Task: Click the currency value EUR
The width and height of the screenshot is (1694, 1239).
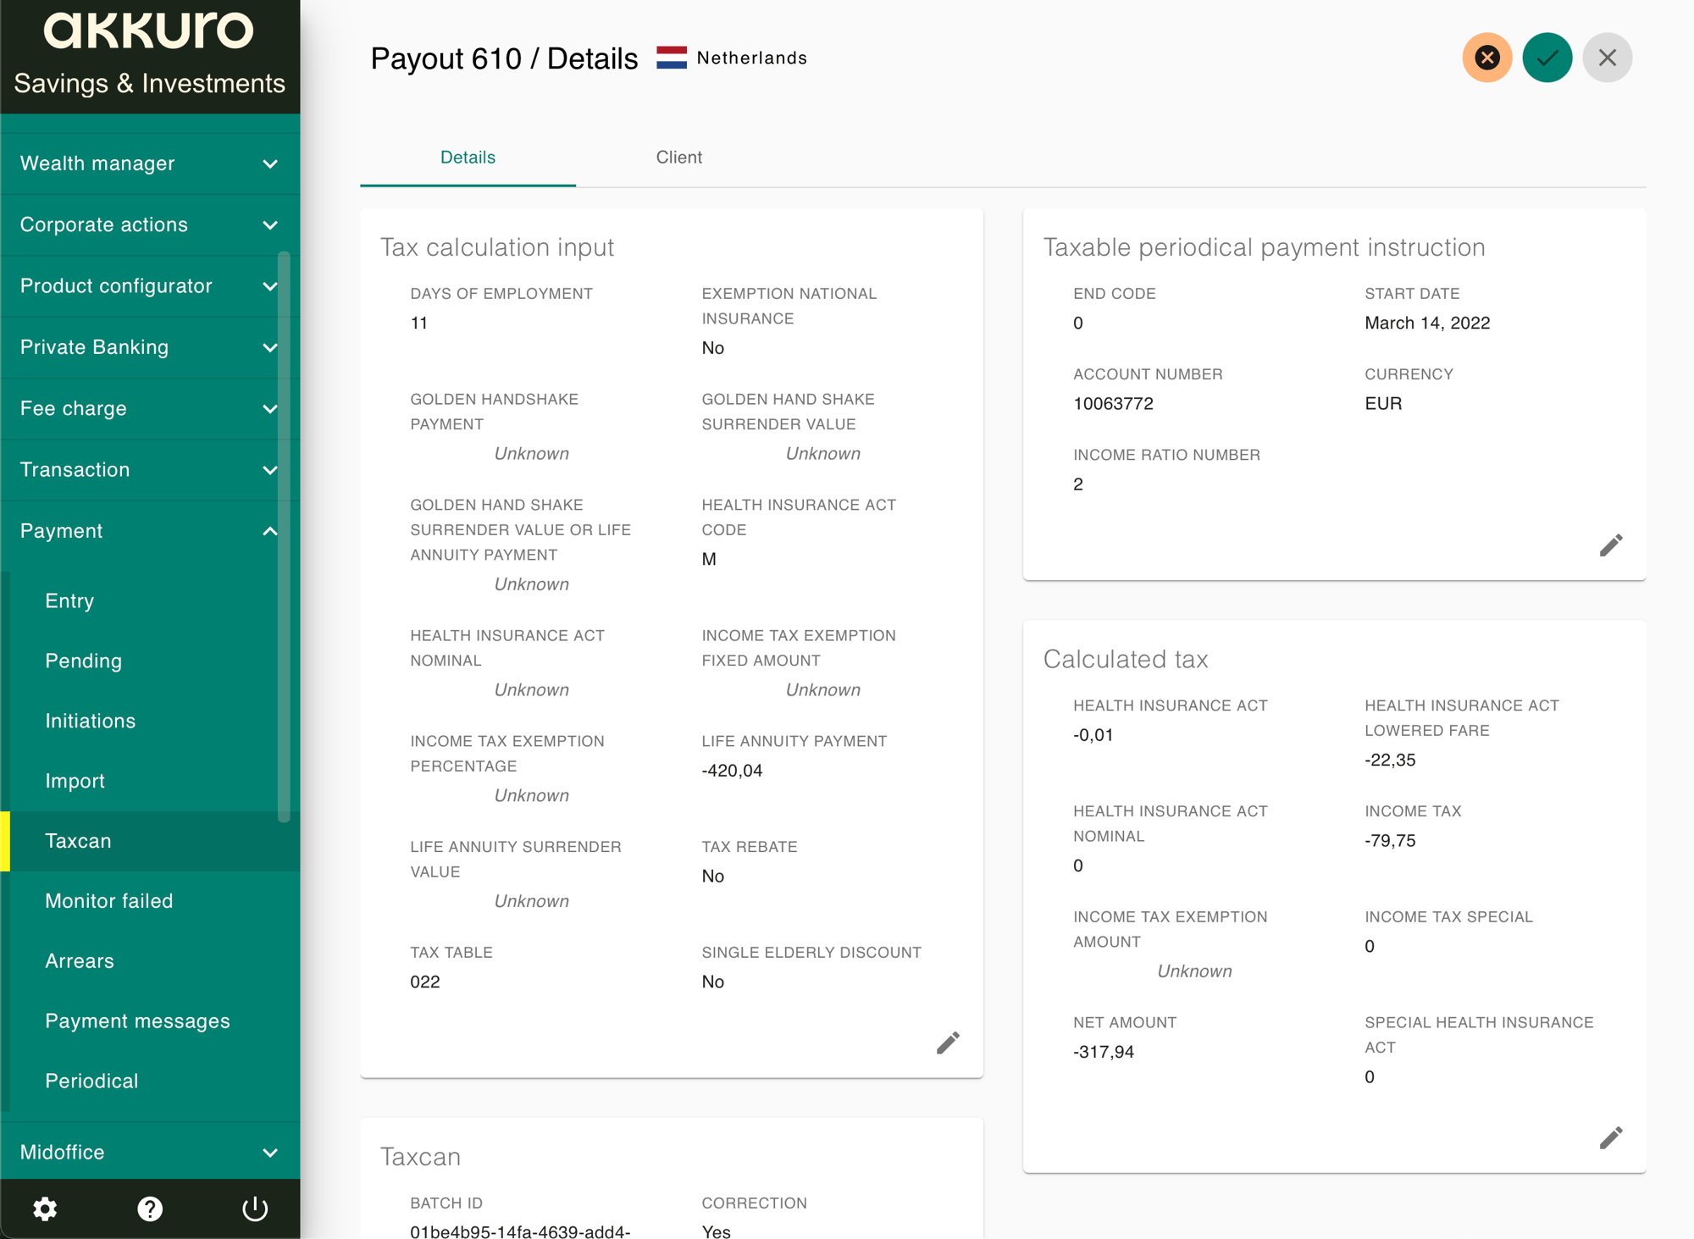Action: tap(1383, 404)
